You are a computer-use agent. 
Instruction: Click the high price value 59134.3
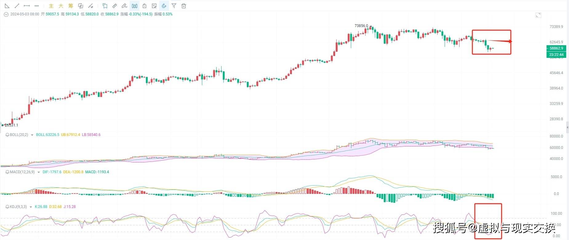[72, 14]
